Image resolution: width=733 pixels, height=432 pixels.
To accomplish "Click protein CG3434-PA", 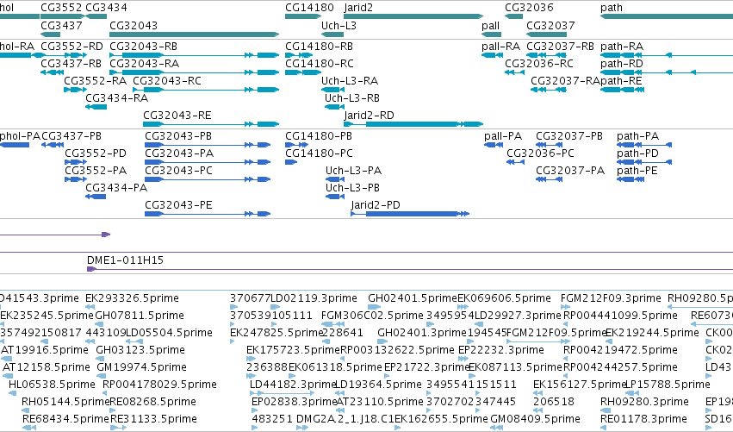I will (x=116, y=188).
